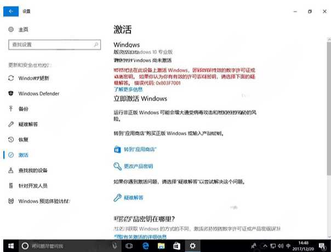Click the volume speaker icon
Screen dimensions: 331x252
tap(281, 245)
